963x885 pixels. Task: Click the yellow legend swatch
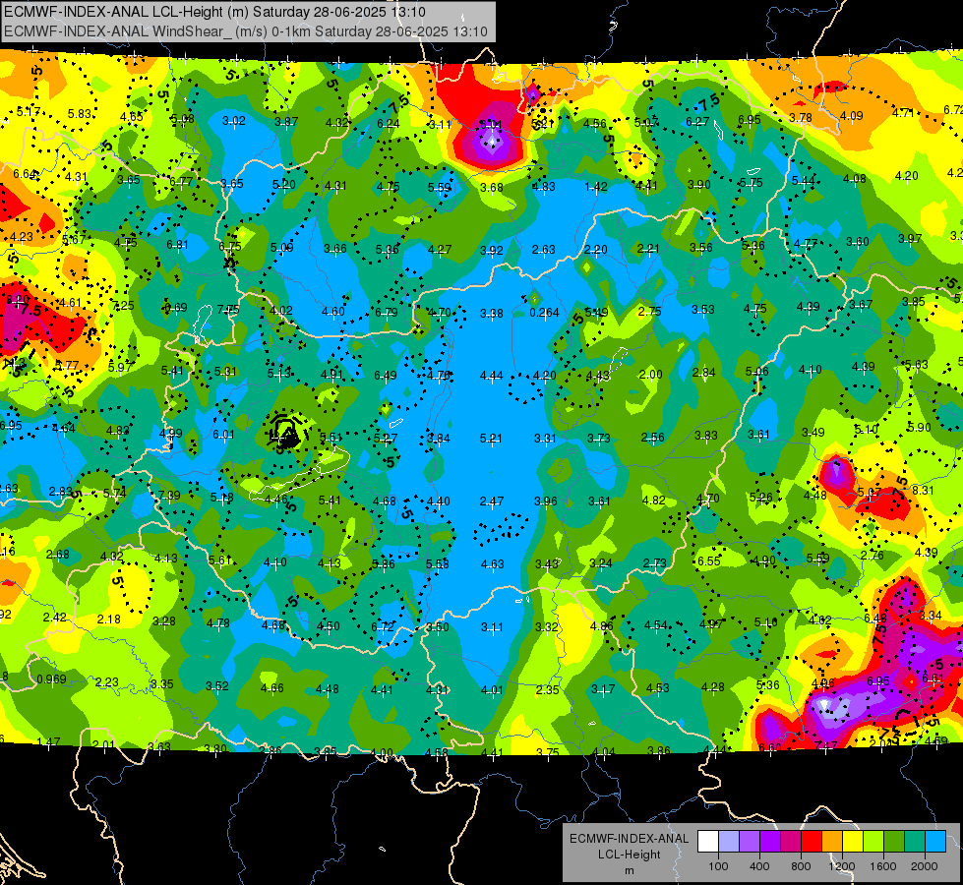pyautogui.click(x=853, y=842)
